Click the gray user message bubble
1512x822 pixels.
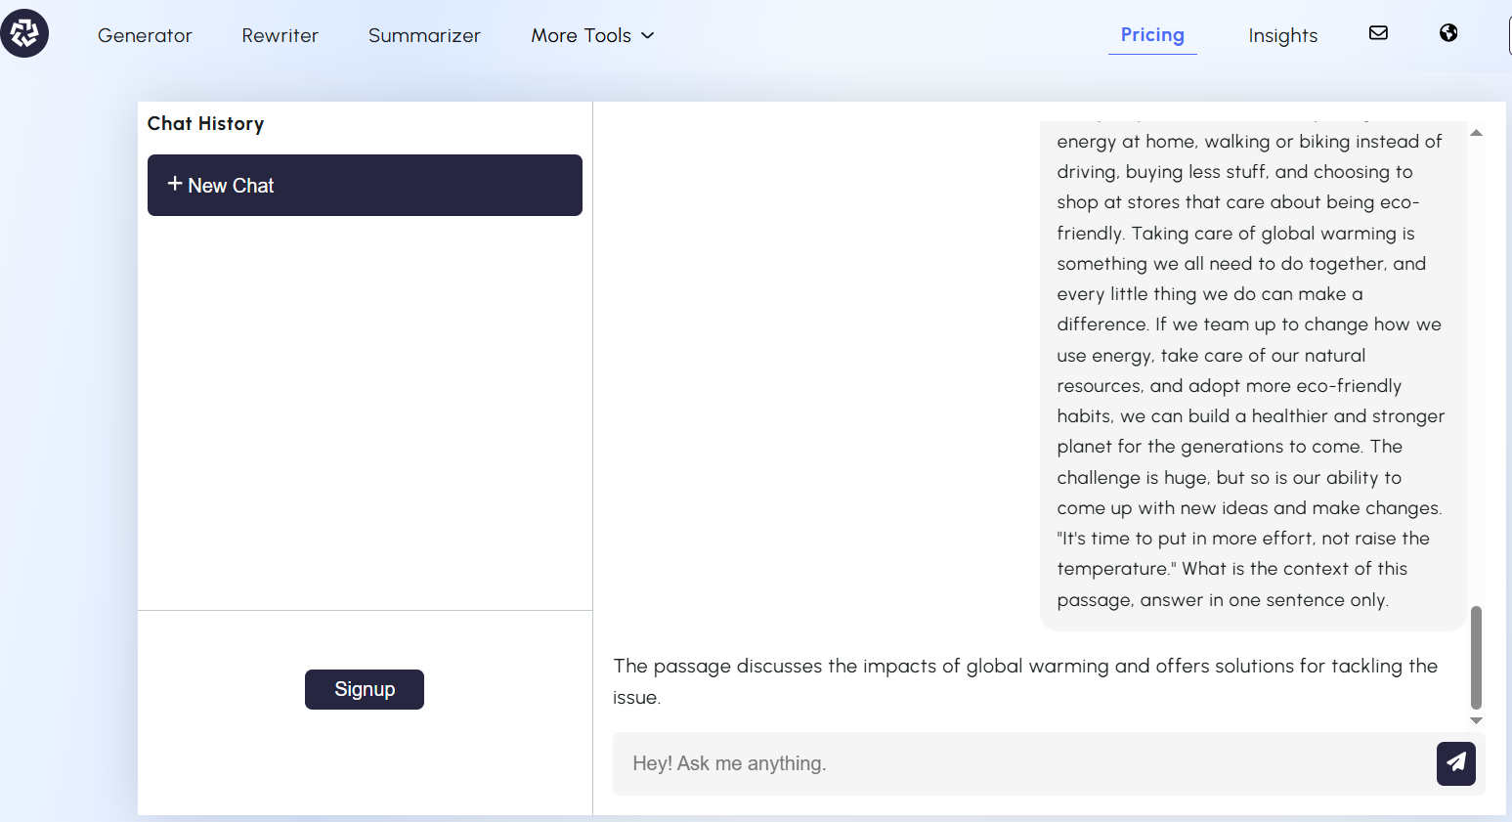1251,371
